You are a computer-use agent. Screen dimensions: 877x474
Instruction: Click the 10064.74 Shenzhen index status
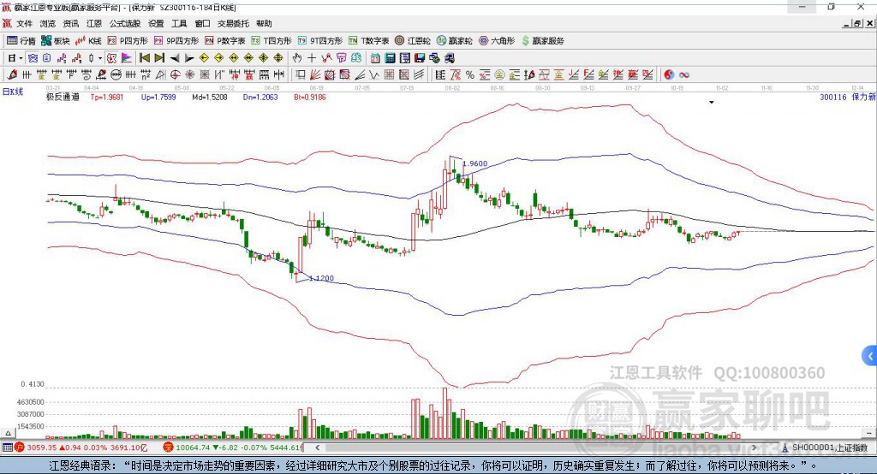coord(192,447)
